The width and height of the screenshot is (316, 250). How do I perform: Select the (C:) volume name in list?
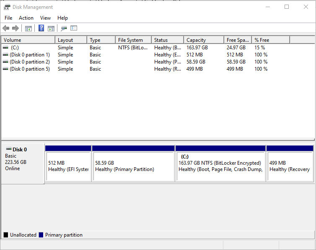[x=15, y=48]
